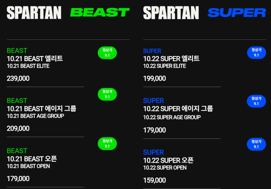This screenshot has height=189, width=271.
Task: Click the blue badge beside SUPER Elite
Action: 256,53
